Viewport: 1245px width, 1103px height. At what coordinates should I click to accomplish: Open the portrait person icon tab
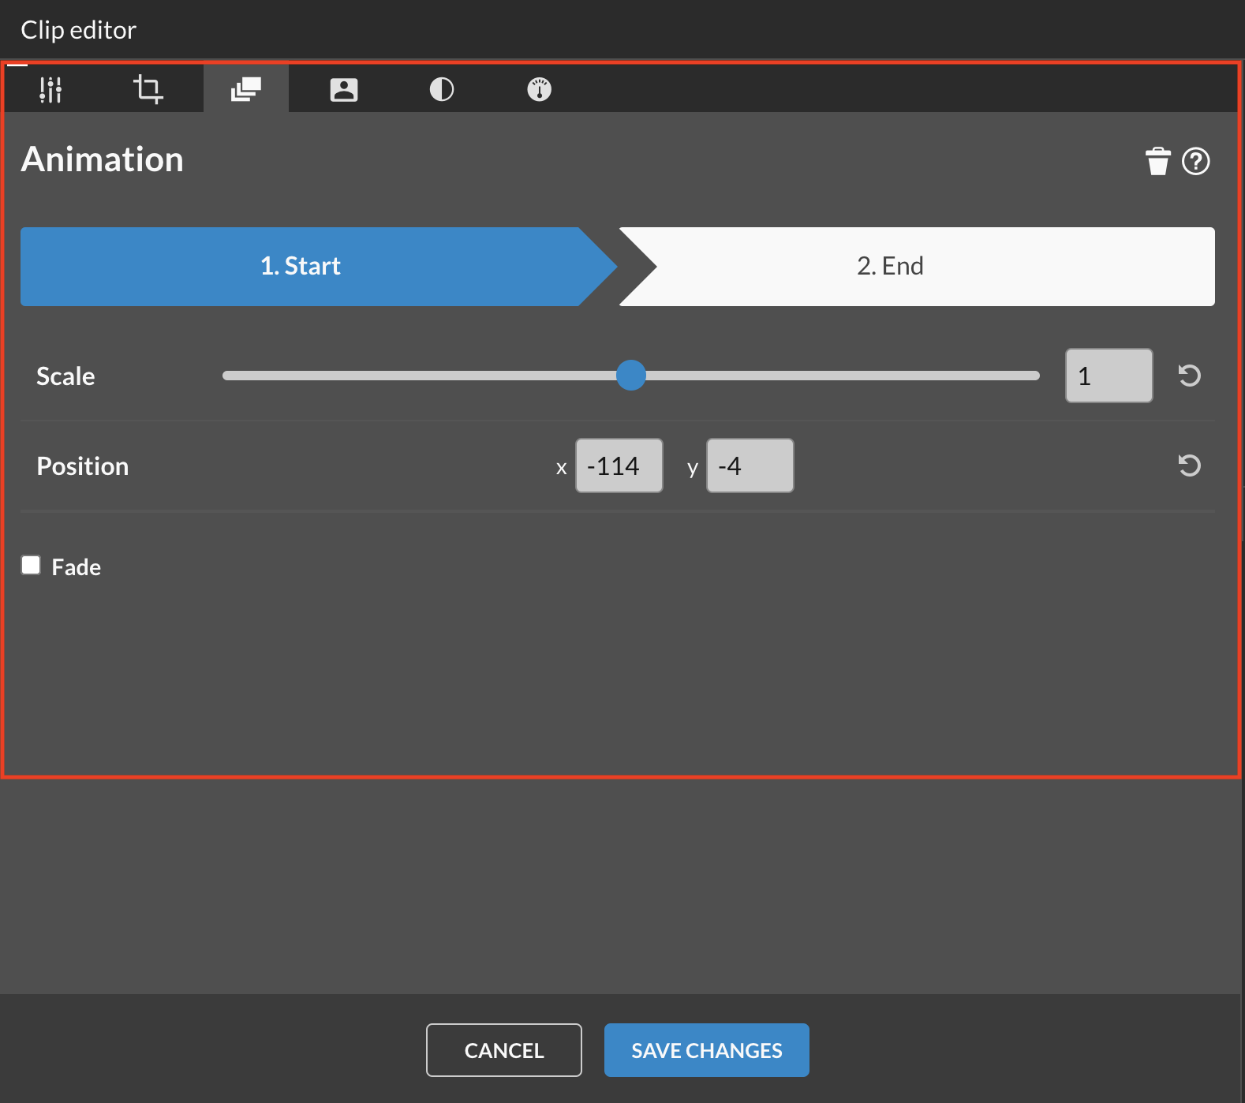point(343,89)
